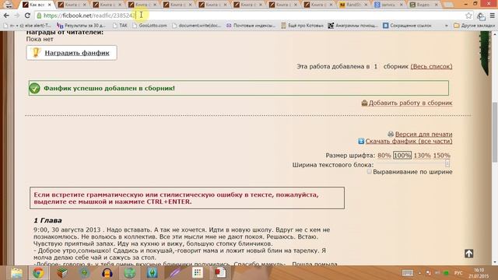Set font size to 100%
498x280 pixels.
[402, 156]
